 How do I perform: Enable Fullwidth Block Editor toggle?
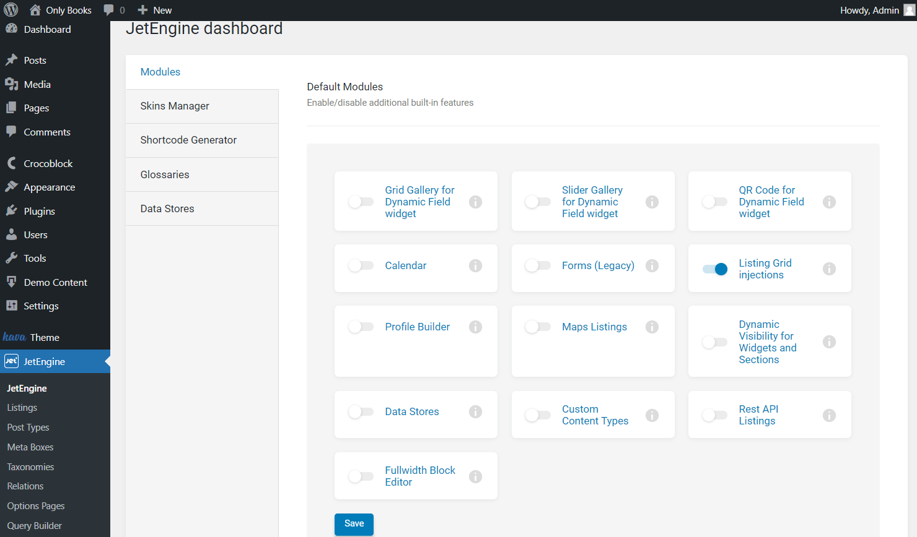pos(361,476)
